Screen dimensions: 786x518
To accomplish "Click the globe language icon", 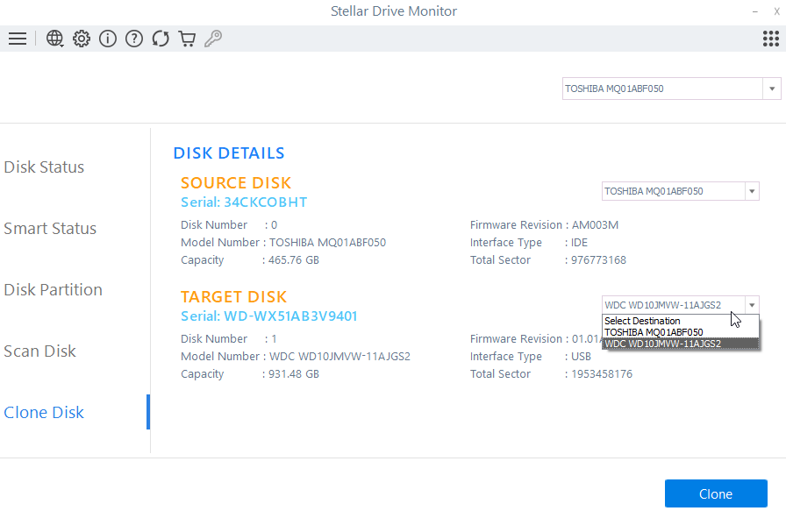I will point(54,39).
